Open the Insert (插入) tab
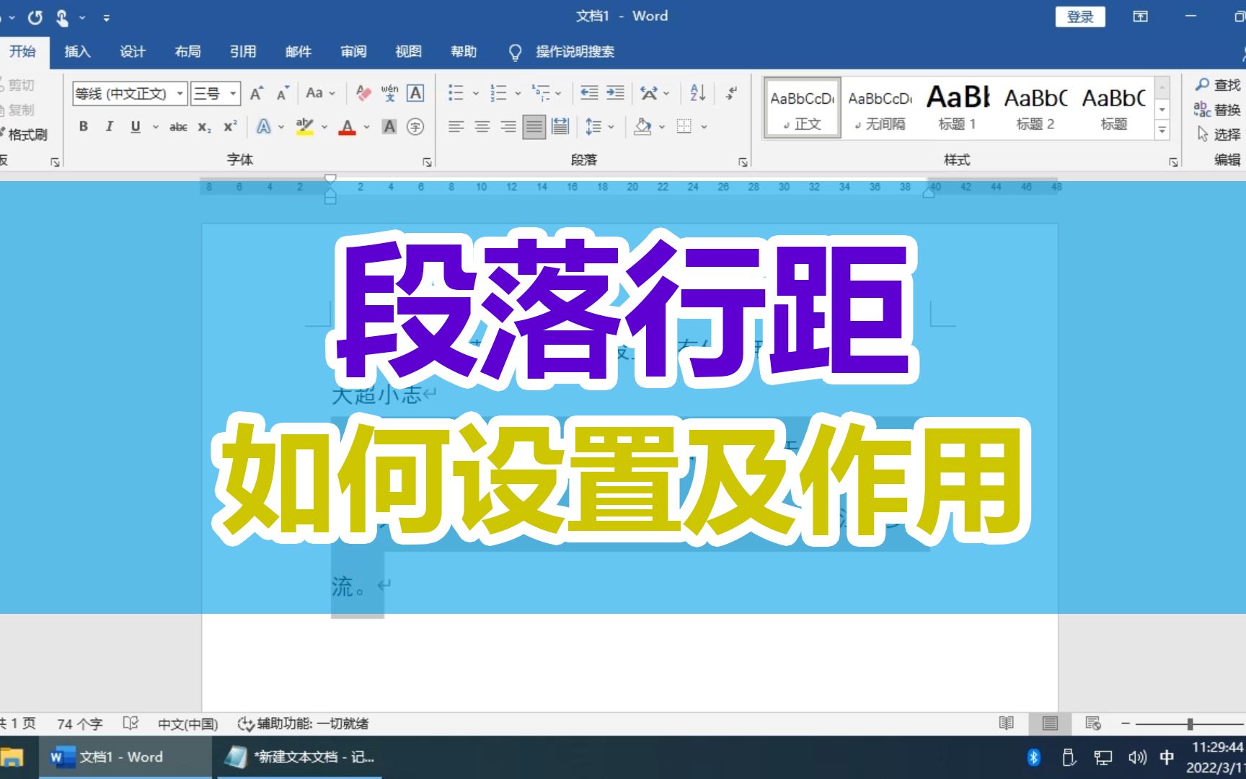Viewport: 1246px width, 779px height. coord(77,52)
